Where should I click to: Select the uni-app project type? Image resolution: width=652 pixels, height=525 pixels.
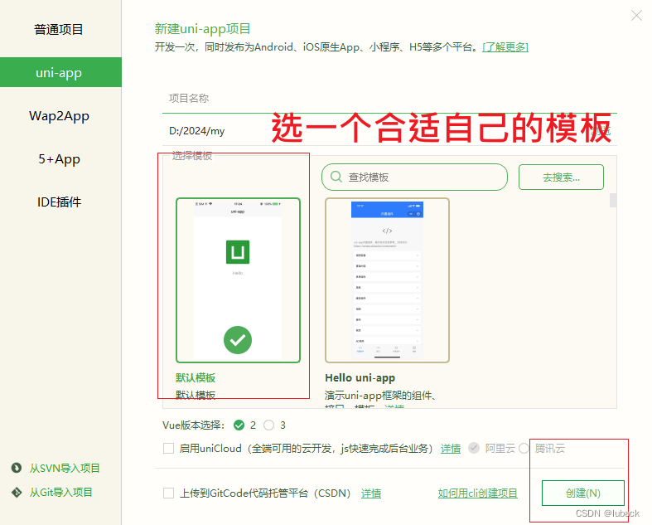[60, 72]
